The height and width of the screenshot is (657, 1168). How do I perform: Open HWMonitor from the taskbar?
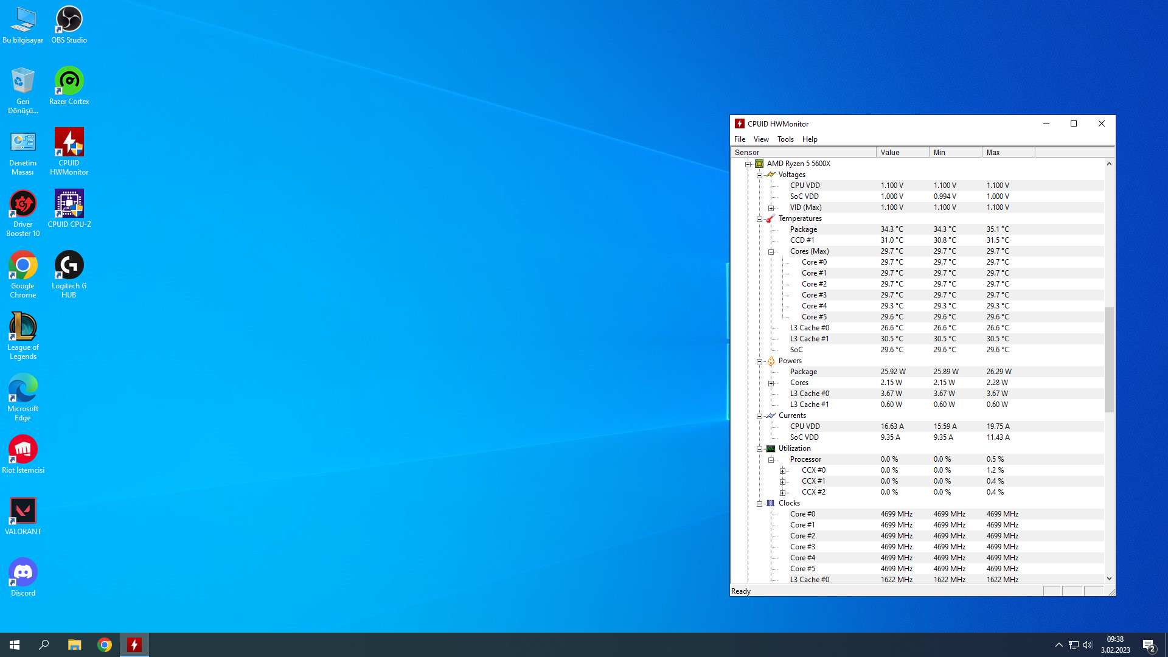tap(134, 645)
